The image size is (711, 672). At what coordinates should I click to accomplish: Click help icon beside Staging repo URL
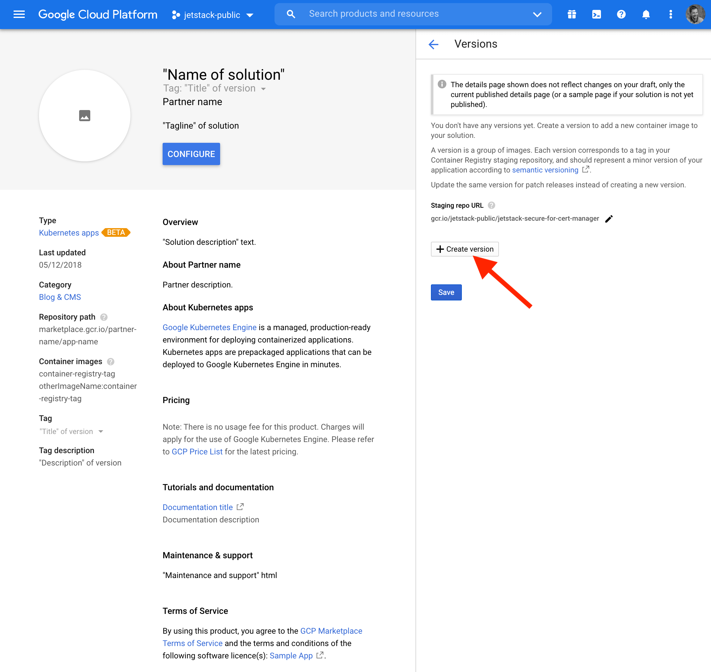click(492, 205)
